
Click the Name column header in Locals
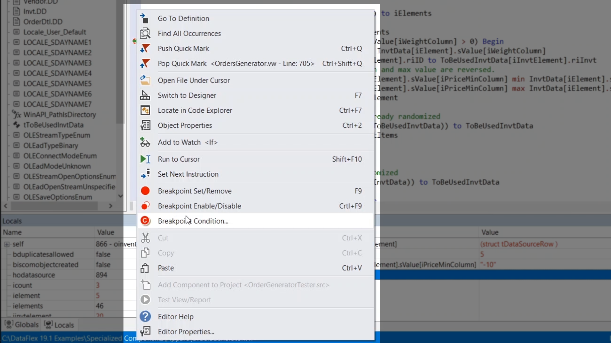tap(12, 232)
